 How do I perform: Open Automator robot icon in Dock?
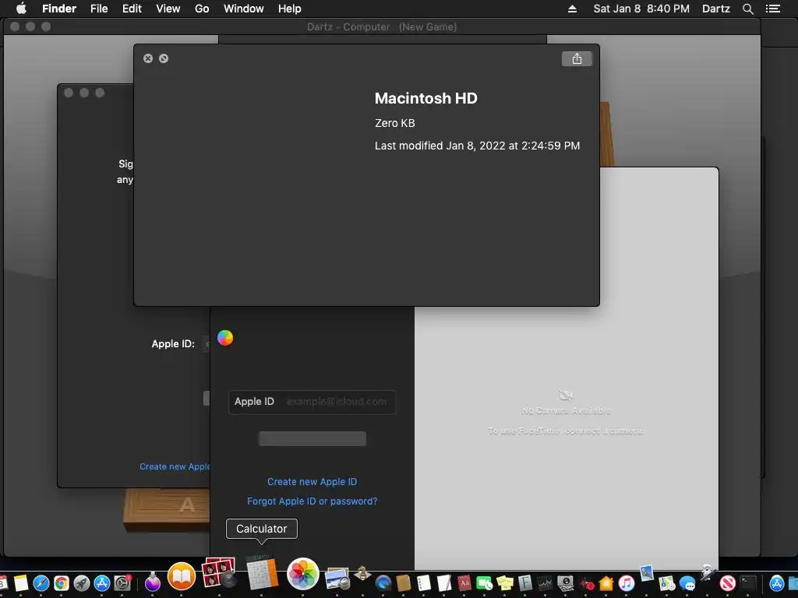(x=708, y=572)
